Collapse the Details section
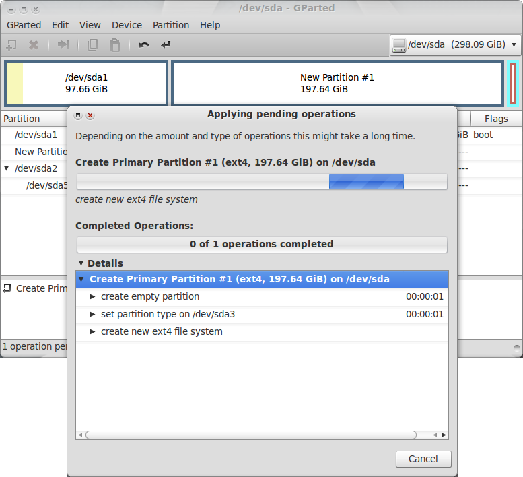523x477 pixels. pos(81,263)
